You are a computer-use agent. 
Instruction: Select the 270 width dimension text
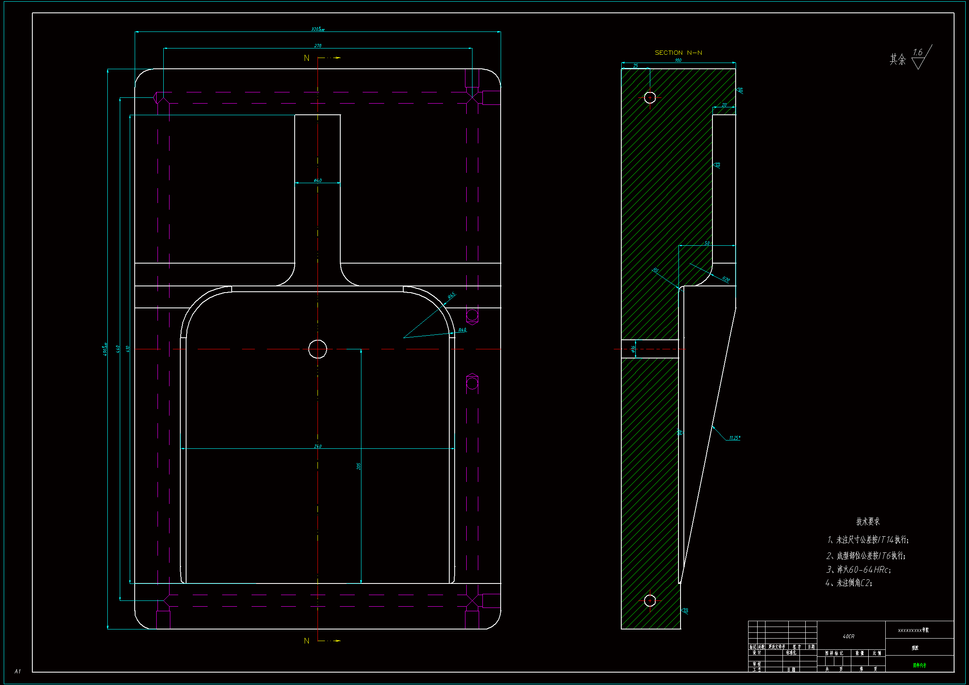click(x=318, y=46)
